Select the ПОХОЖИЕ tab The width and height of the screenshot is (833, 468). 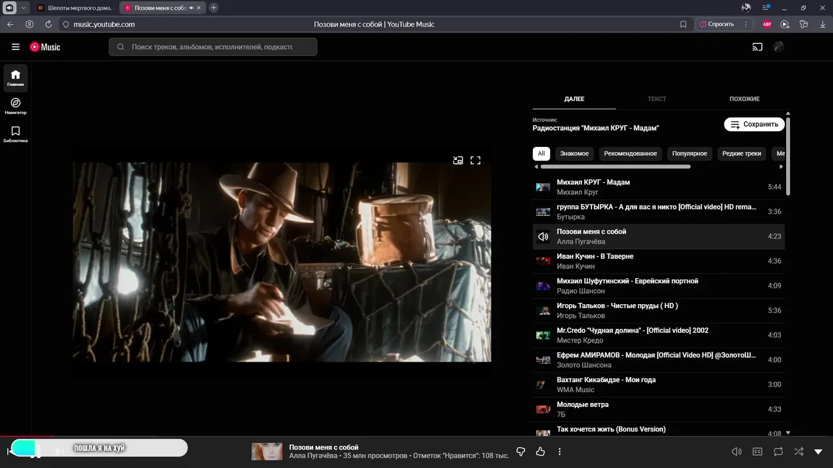point(744,99)
